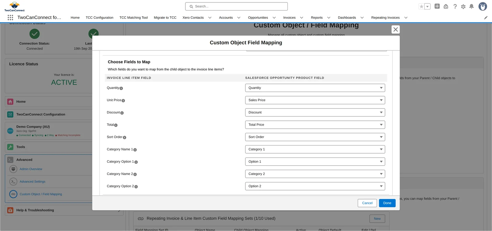Open the user profile avatar
492x231 pixels.
(483, 6)
